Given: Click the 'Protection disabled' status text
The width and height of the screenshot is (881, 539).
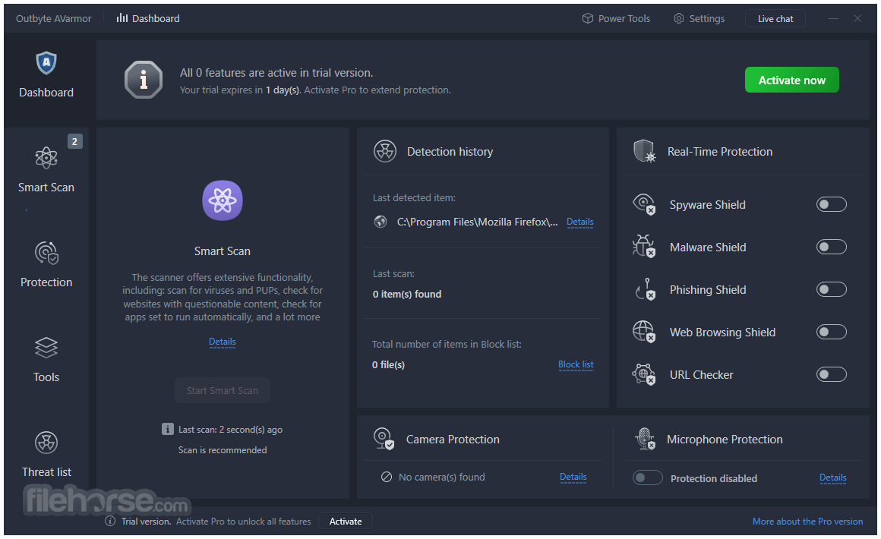Looking at the screenshot, I should tap(714, 478).
